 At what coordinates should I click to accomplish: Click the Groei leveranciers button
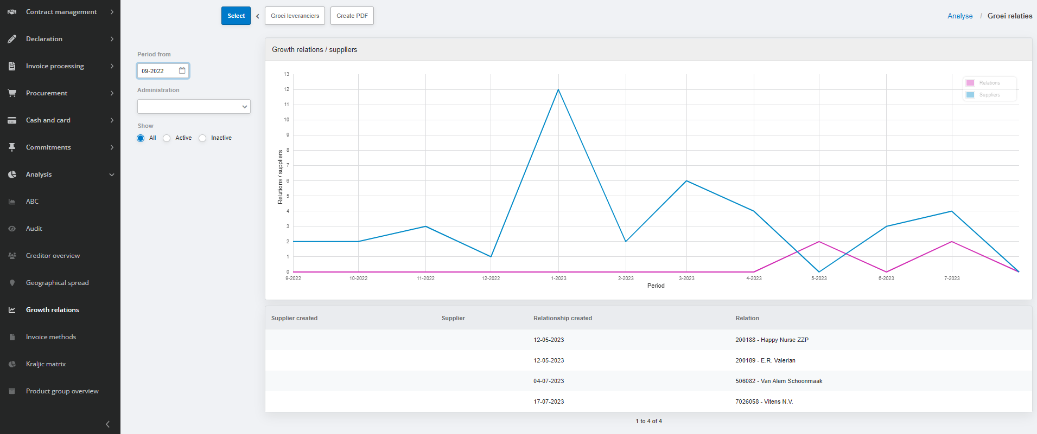click(x=295, y=16)
